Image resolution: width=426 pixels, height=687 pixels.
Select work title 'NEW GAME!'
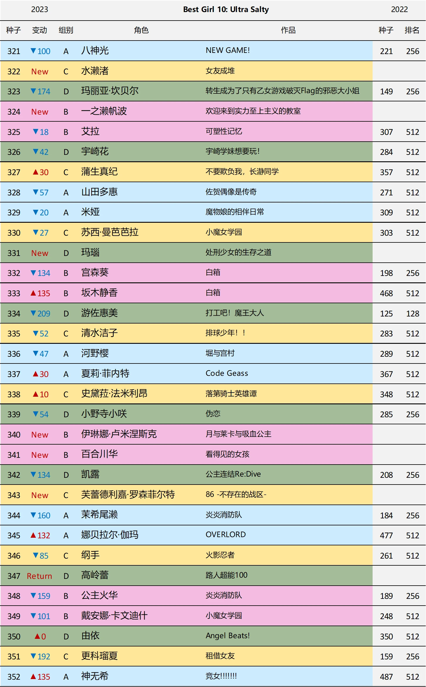[228, 51]
